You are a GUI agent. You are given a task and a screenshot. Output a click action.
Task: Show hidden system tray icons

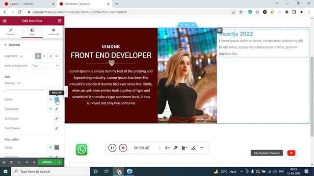pos(241,172)
